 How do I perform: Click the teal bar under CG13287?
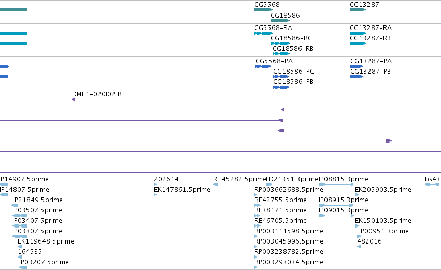[x=358, y=10]
